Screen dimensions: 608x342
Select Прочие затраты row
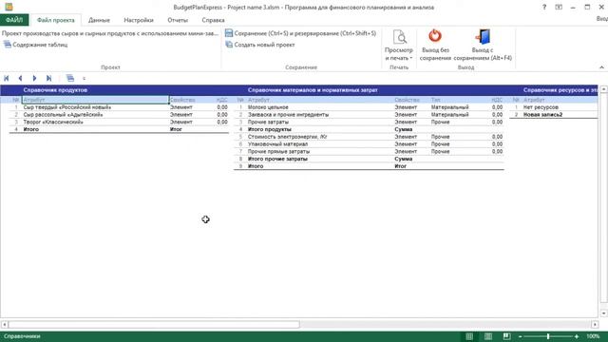369,122
